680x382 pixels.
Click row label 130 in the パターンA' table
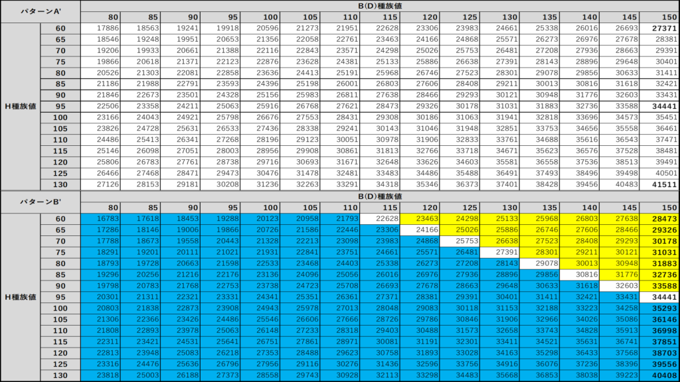[60, 184]
